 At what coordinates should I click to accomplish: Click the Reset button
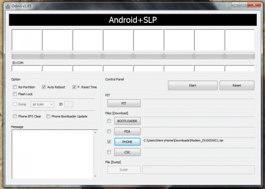pos(237,85)
